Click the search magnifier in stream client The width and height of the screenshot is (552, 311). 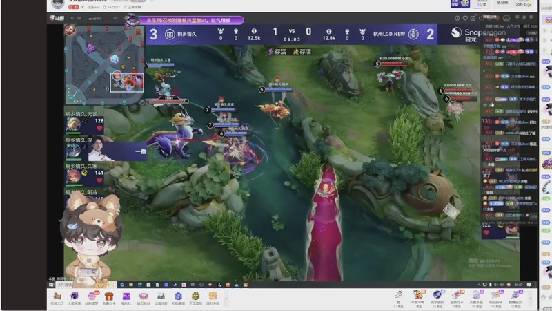(x=115, y=18)
